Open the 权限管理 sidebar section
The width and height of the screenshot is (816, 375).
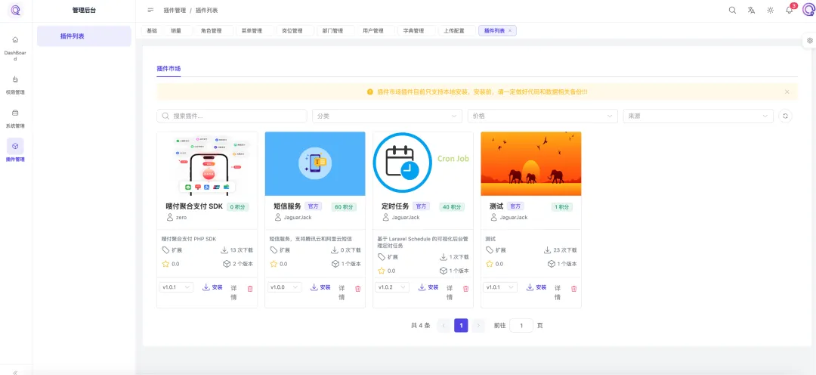point(15,85)
